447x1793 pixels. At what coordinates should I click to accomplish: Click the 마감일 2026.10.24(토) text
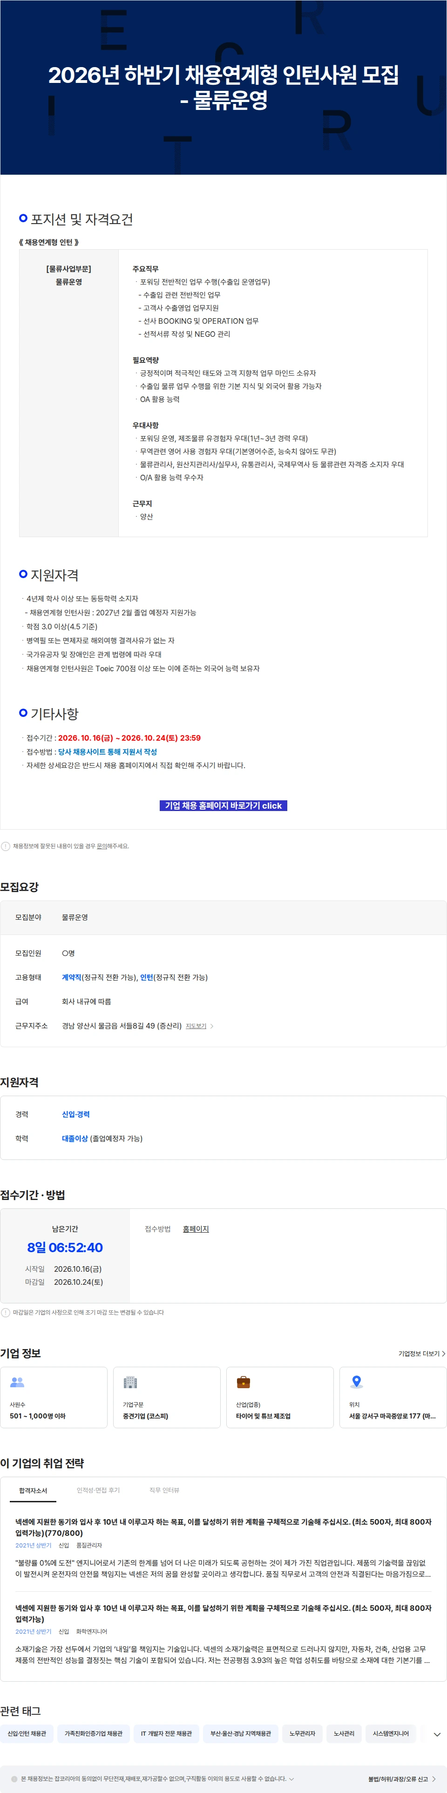(64, 1282)
